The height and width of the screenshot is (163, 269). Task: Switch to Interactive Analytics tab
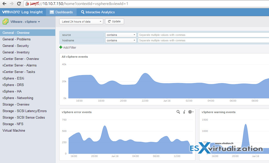point(98,12)
